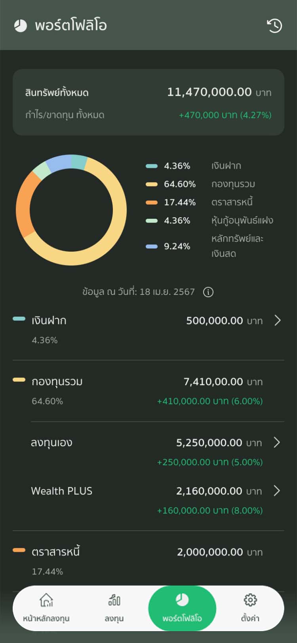Open the history clock icon
The height and width of the screenshot is (643, 297).
click(274, 26)
